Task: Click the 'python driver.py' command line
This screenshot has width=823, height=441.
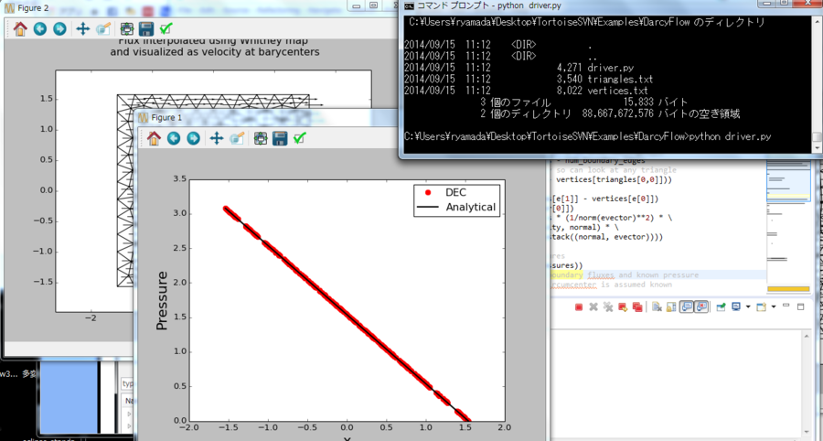Action: [x=730, y=137]
